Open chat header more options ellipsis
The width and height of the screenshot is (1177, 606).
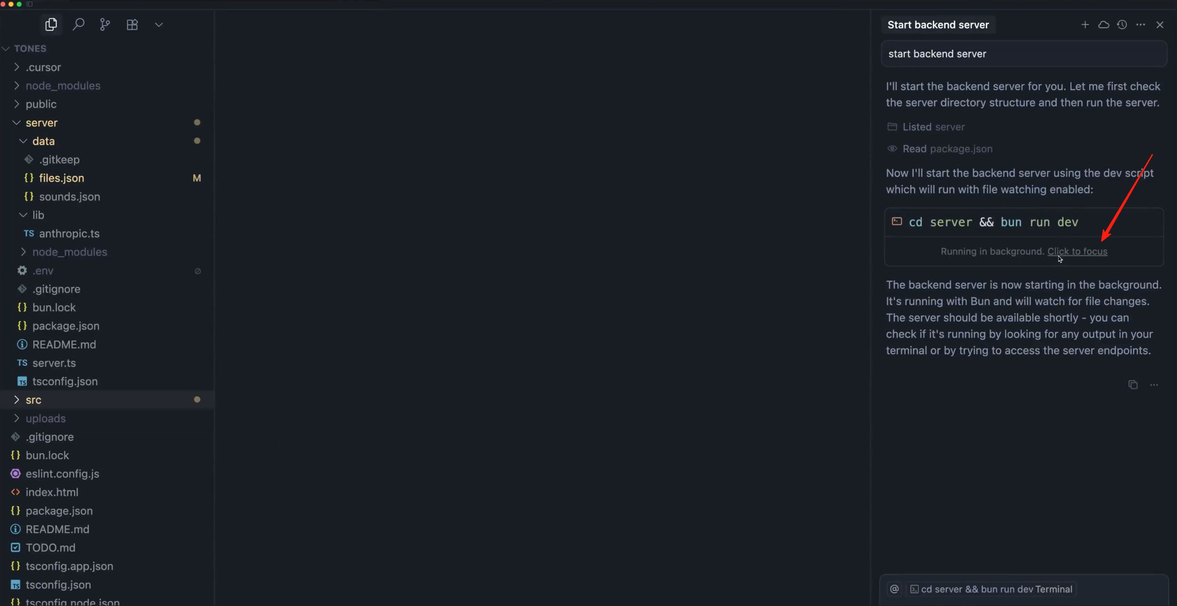[1141, 24]
